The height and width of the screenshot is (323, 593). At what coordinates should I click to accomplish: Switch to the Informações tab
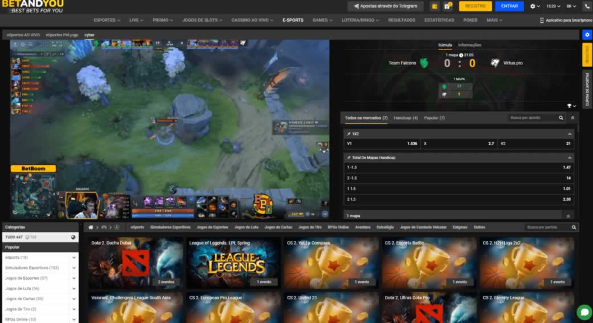(469, 45)
